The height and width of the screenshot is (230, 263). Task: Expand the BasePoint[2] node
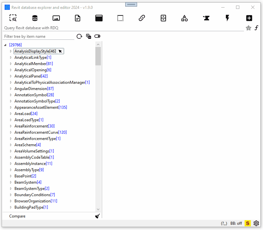(x=11, y=176)
